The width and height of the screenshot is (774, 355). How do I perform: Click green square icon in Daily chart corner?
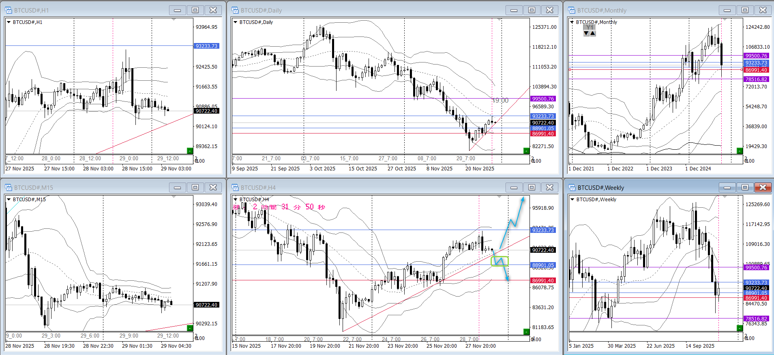click(x=526, y=151)
